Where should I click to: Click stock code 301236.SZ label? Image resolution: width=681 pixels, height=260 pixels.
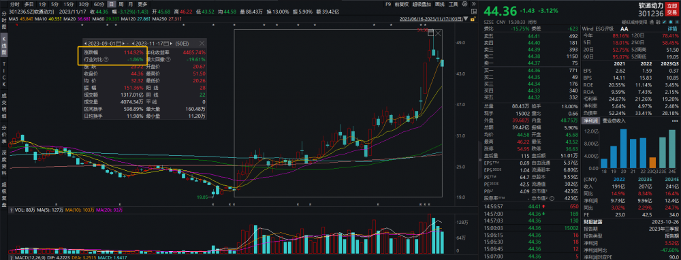[20, 12]
